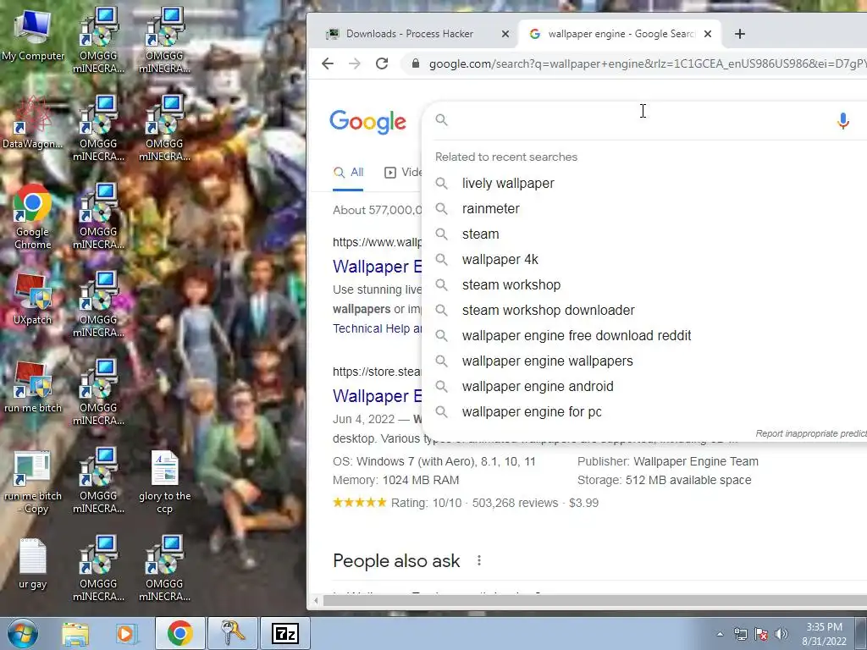
Task: View site info via the padlock icon
Action: (x=415, y=63)
